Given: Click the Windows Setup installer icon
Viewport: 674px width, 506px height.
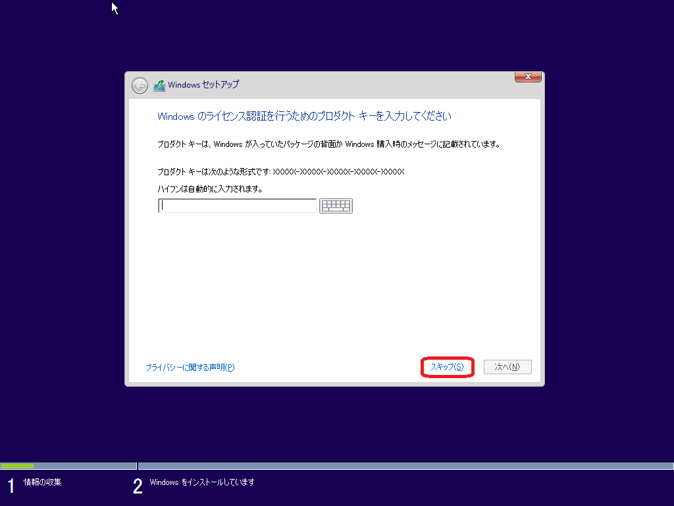Looking at the screenshot, I should tap(159, 85).
